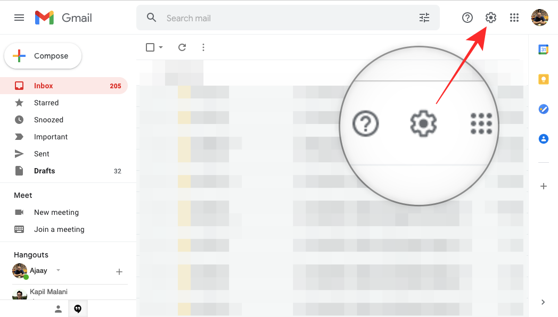Click the Drafts count 32
558x317 pixels.
[x=118, y=171]
